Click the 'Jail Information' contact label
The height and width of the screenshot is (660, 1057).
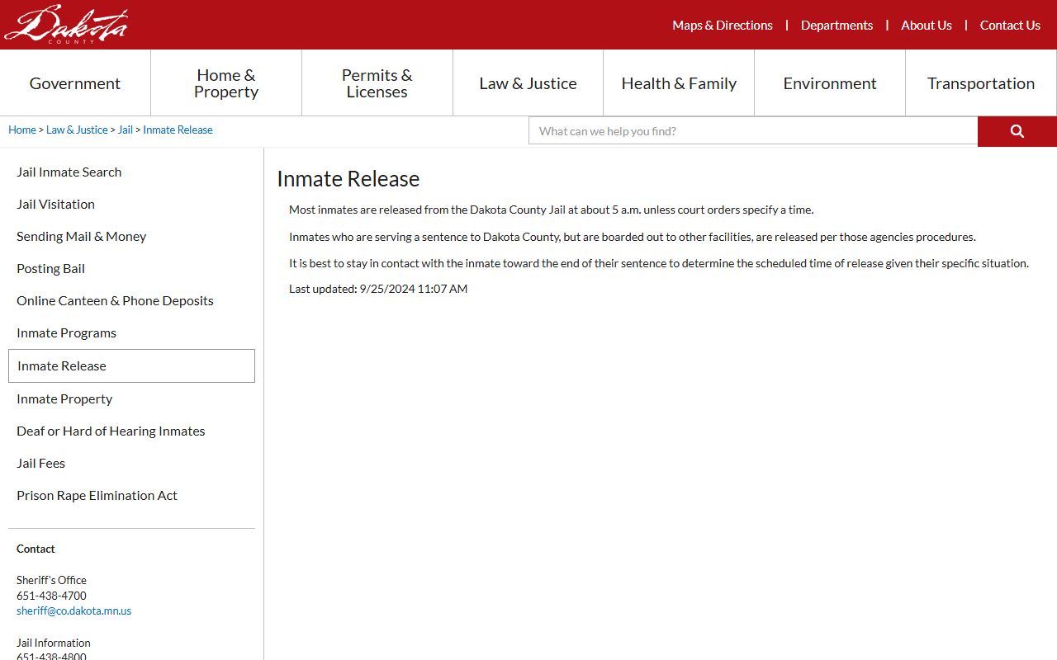54,643
